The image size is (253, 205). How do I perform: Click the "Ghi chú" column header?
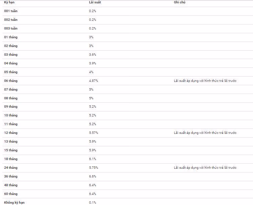(180, 2)
